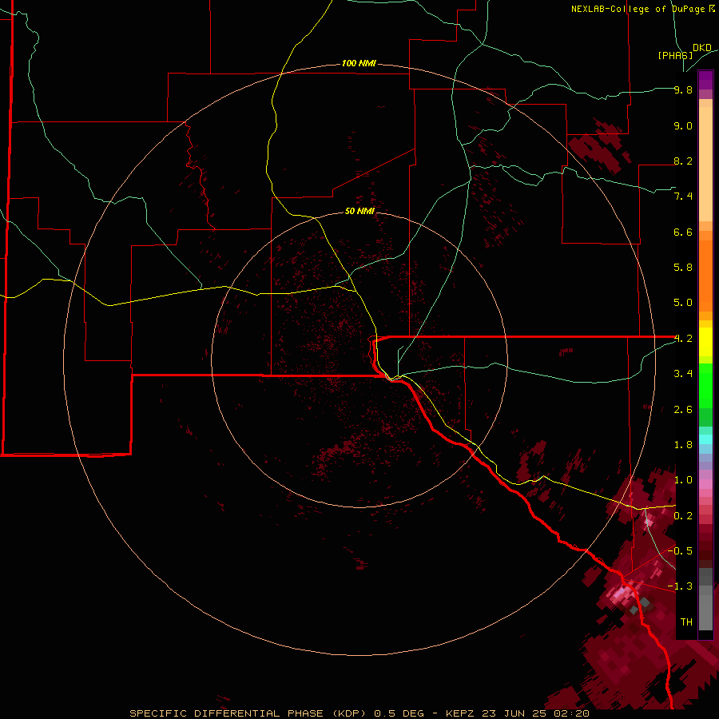Click the 1.8 value on the color scale
The width and height of the screenshot is (719, 719).
(683, 445)
